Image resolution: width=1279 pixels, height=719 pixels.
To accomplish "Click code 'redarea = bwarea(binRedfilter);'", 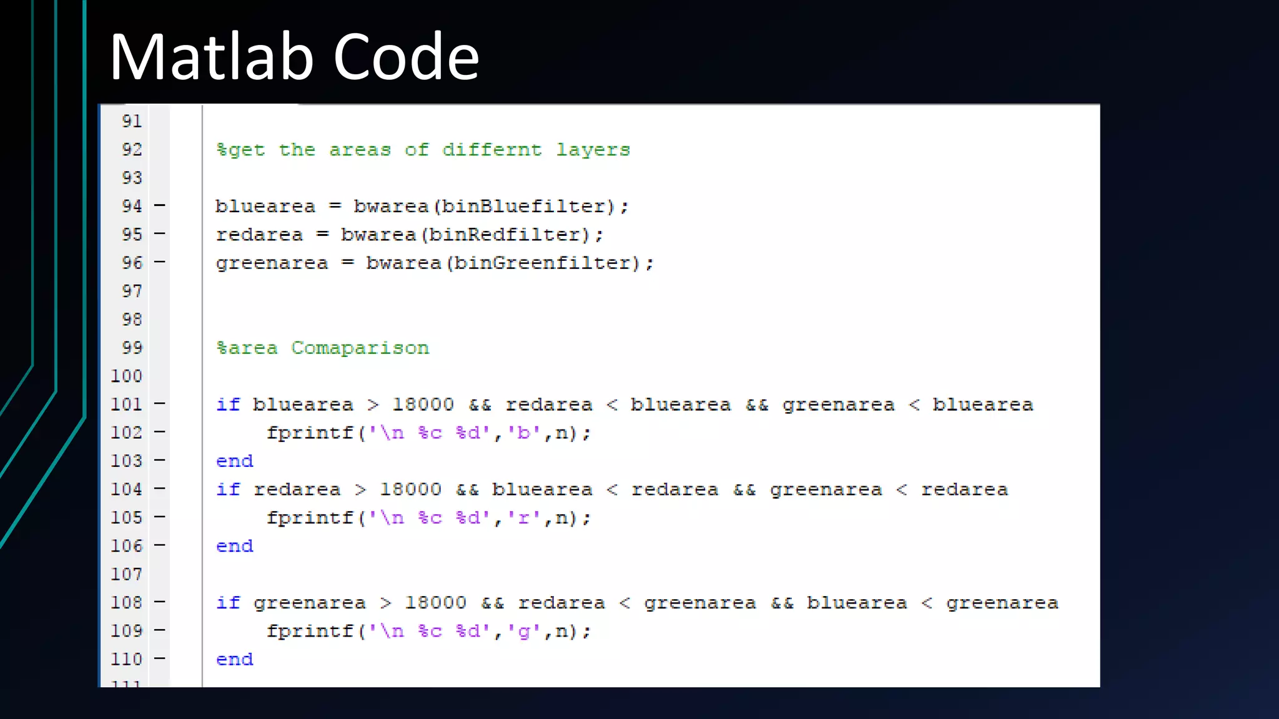I will pos(410,235).
